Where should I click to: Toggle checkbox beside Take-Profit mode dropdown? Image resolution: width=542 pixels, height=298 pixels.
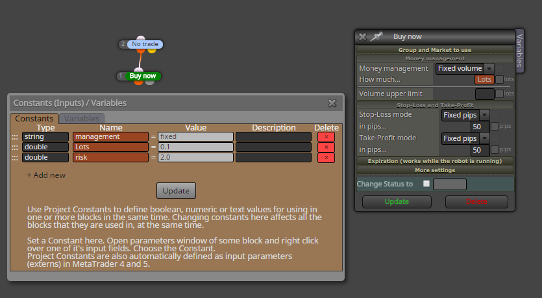click(495, 138)
